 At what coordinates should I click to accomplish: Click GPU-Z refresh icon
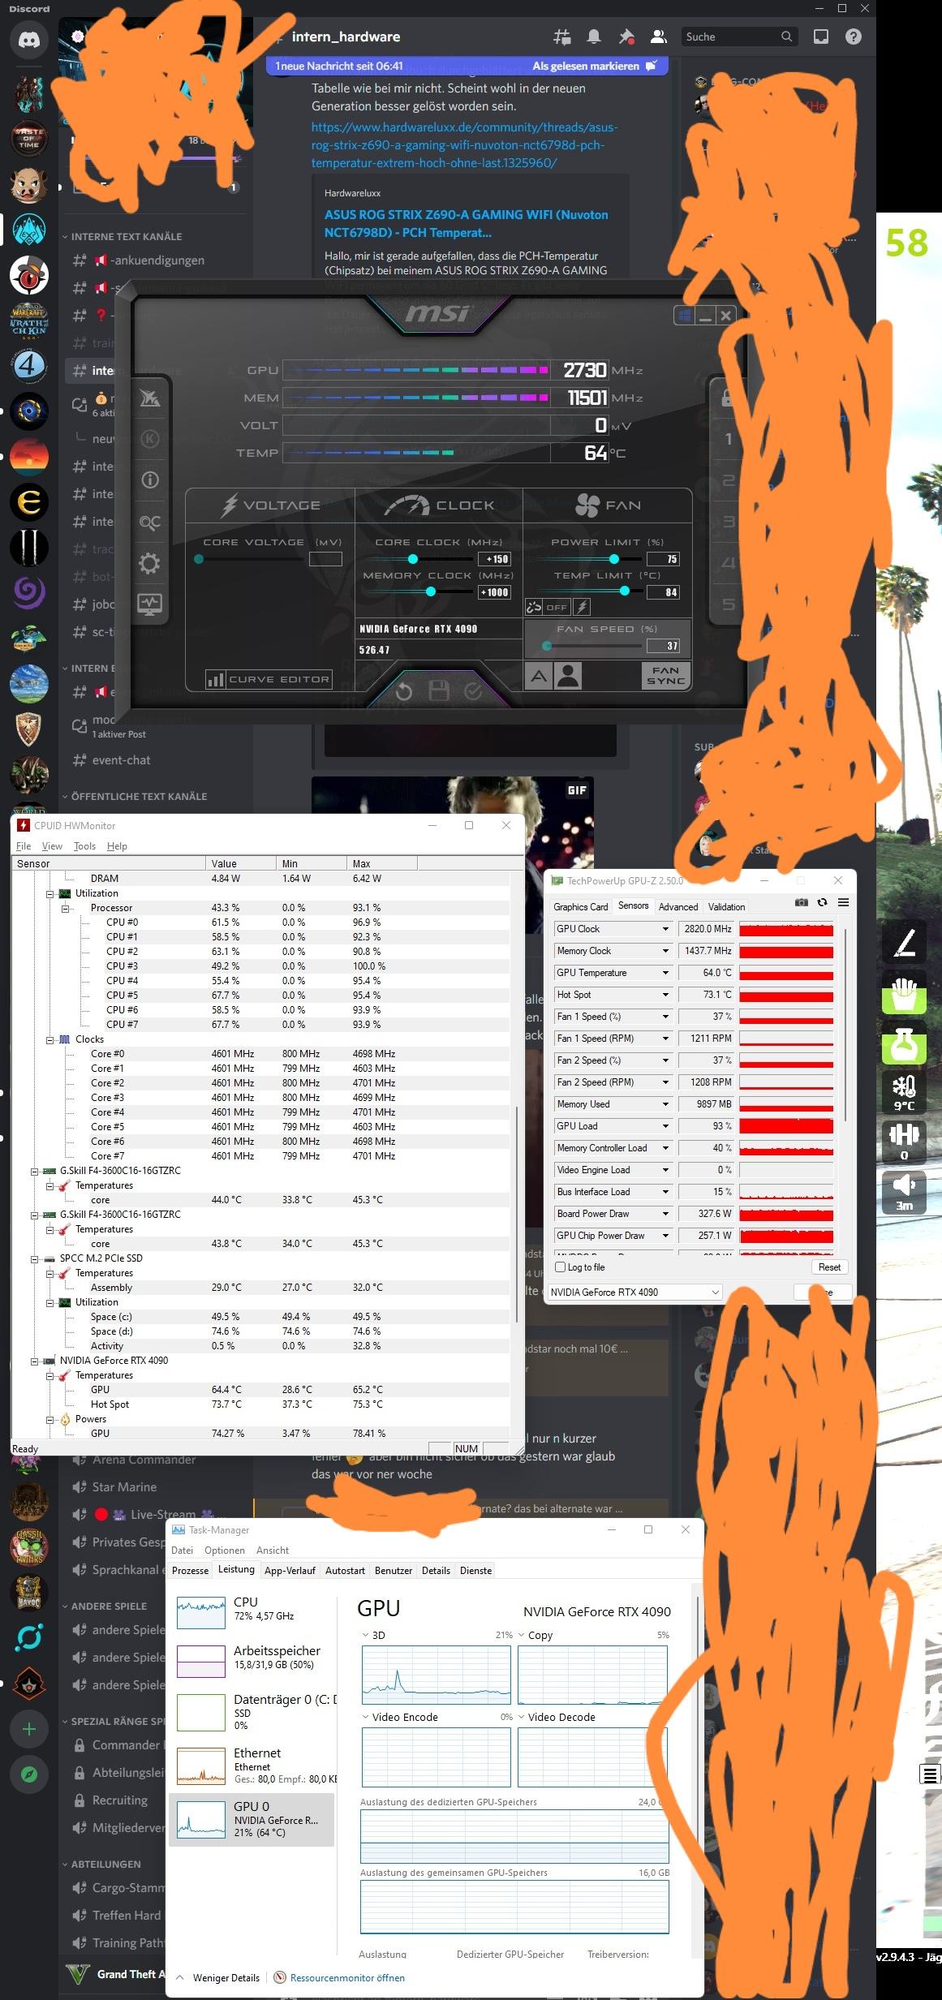(x=822, y=902)
